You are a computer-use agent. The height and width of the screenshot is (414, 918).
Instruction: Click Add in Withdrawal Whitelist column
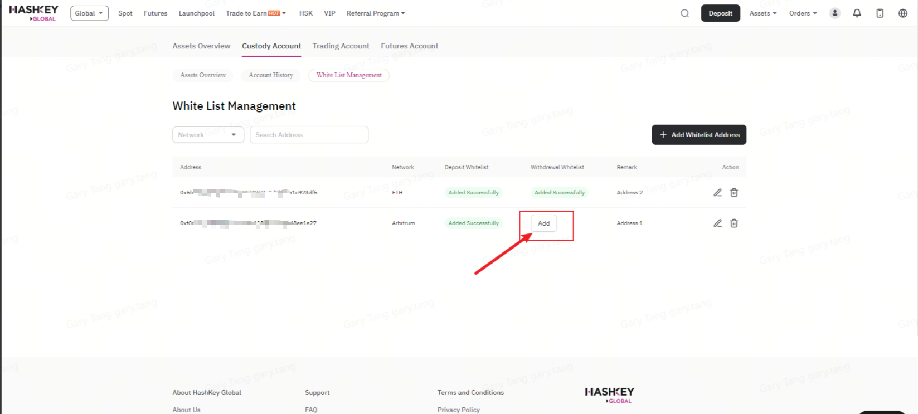(543, 223)
